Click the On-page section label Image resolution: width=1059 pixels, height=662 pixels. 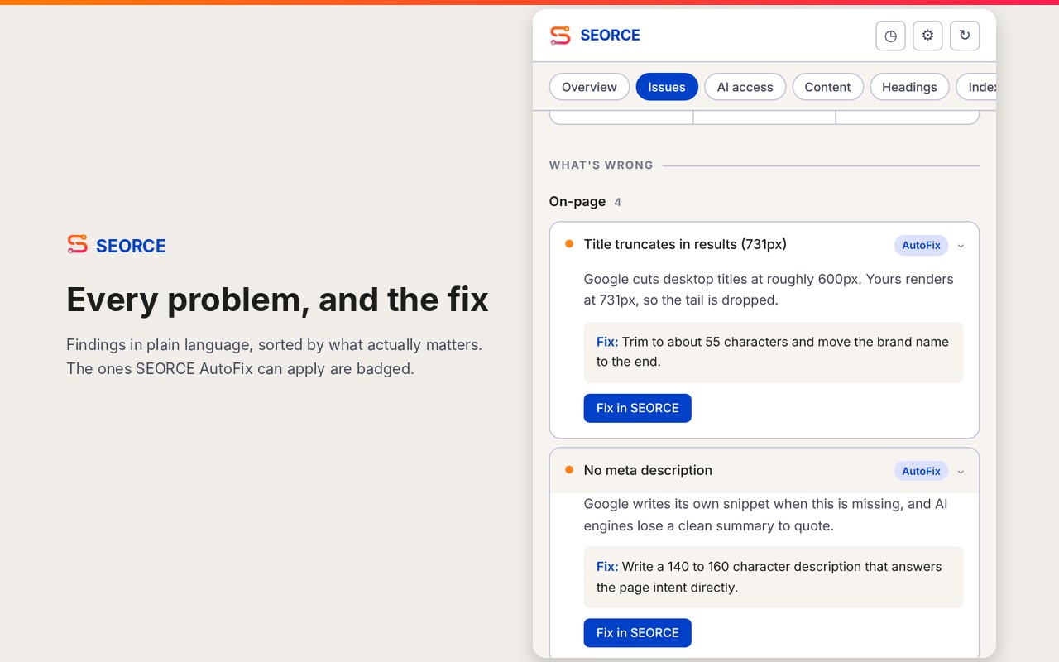pos(577,202)
